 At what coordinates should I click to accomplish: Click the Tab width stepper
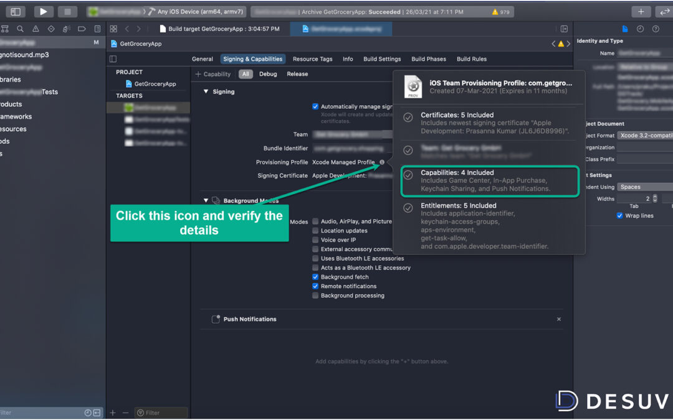655,198
